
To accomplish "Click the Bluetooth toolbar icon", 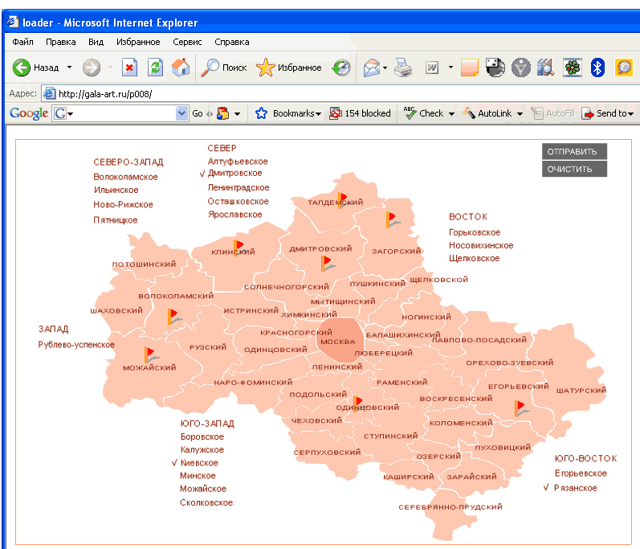I will 597,68.
